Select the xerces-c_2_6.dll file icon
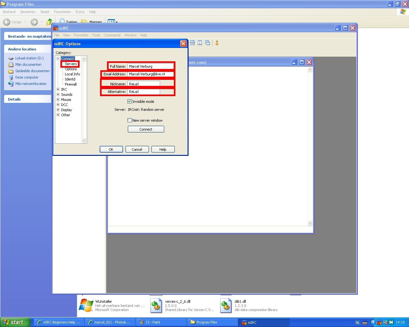Image resolution: width=409 pixels, height=327 pixels. pyautogui.click(x=156, y=305)
